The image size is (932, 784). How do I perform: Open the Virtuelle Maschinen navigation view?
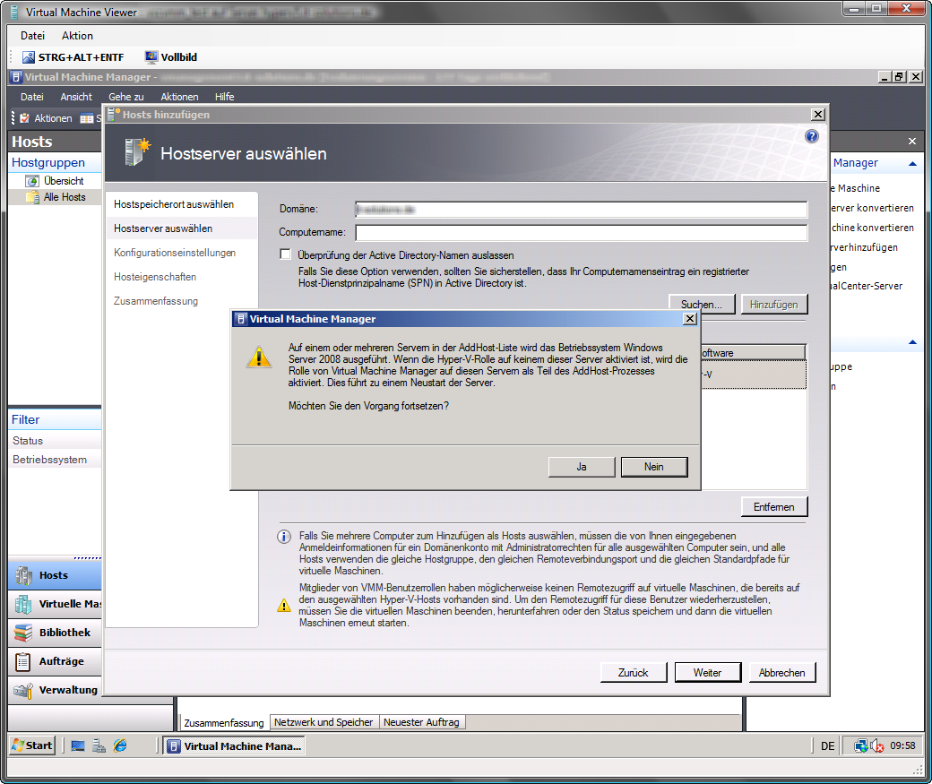click(x=55, y=604)
